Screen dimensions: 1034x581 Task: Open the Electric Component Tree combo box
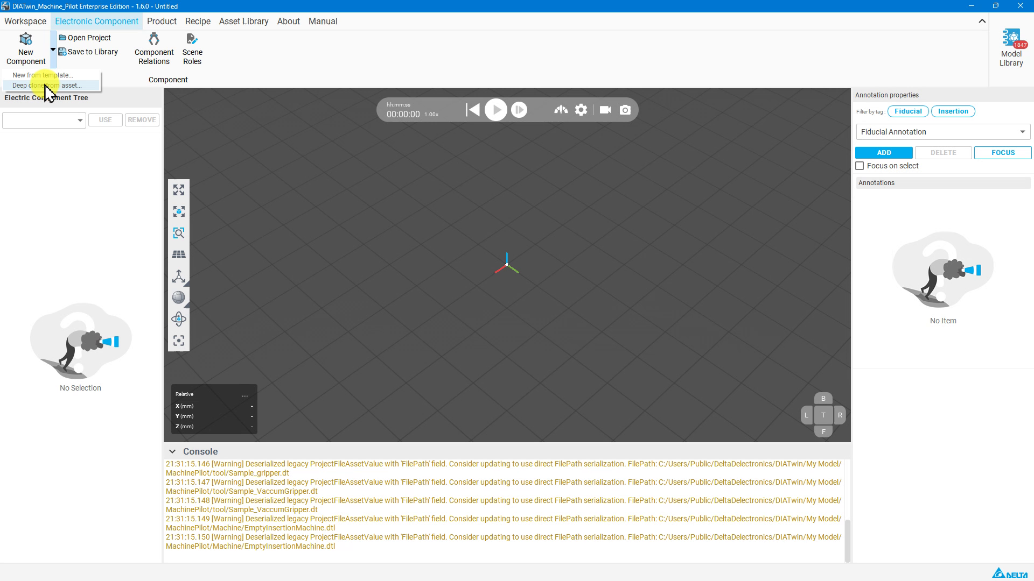tap(44, 120)
